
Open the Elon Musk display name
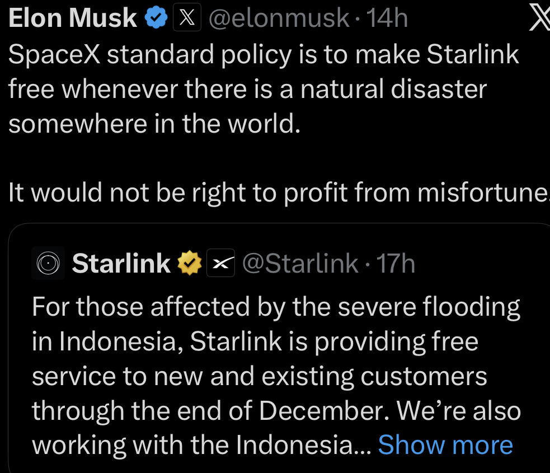[x=73, y=19]
